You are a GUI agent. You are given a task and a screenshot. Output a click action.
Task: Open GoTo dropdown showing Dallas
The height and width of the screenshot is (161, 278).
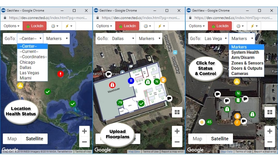pos(123,38)
